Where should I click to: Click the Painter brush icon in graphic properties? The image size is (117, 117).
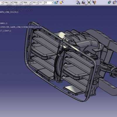pos(56,2)
